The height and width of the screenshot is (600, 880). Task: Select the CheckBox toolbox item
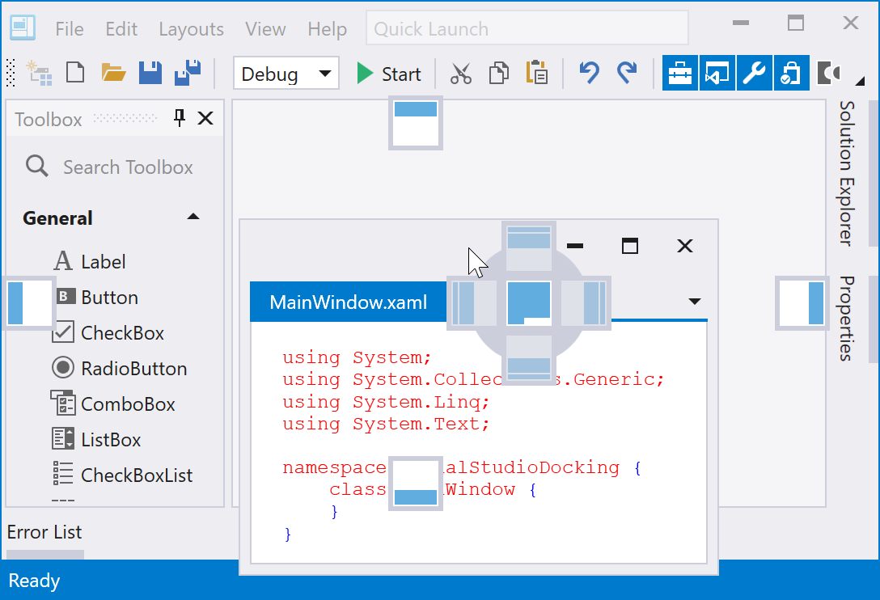(x=121, y=333)
